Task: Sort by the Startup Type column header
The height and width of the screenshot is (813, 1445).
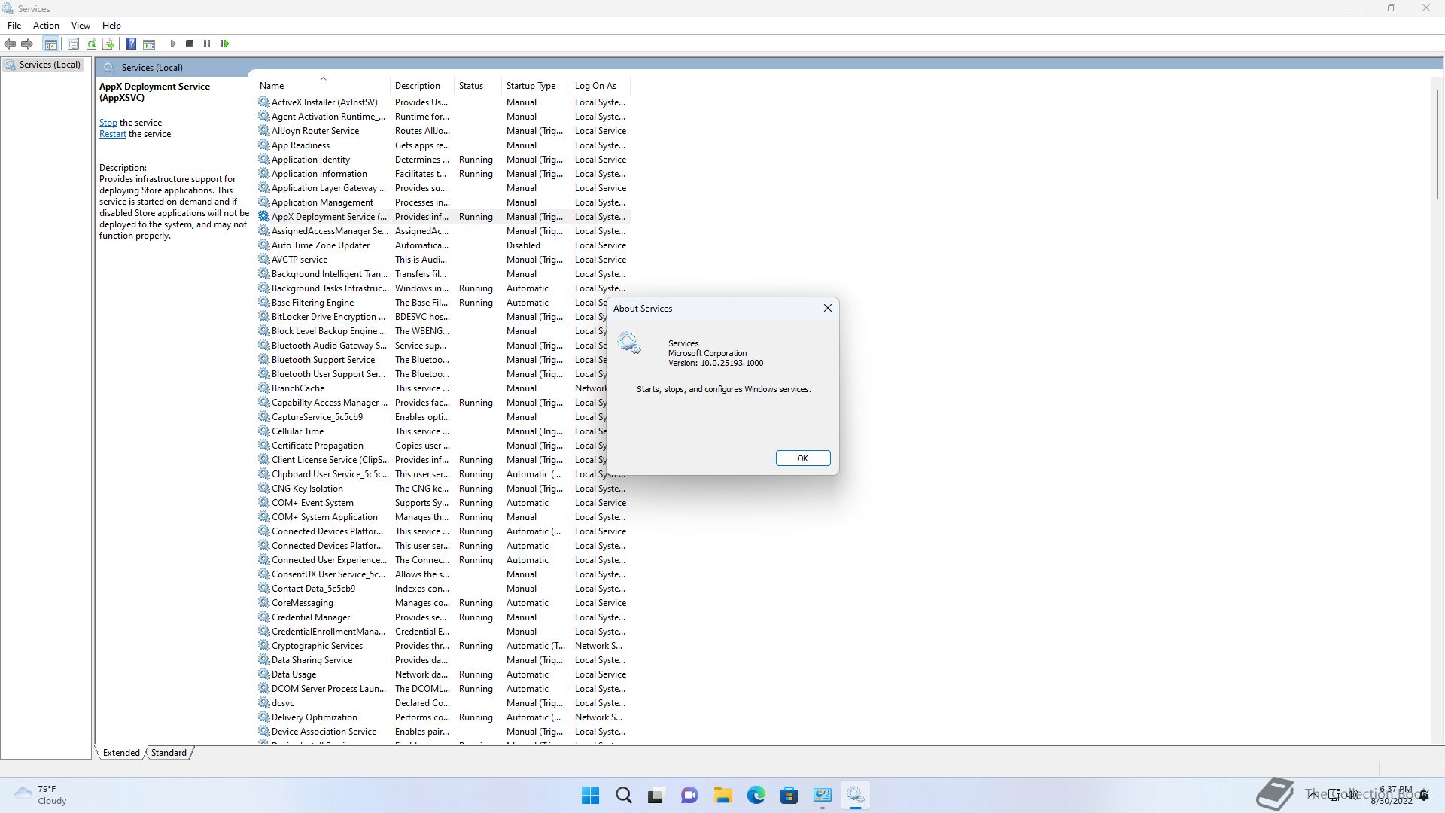Action: [x=535, y=86]
